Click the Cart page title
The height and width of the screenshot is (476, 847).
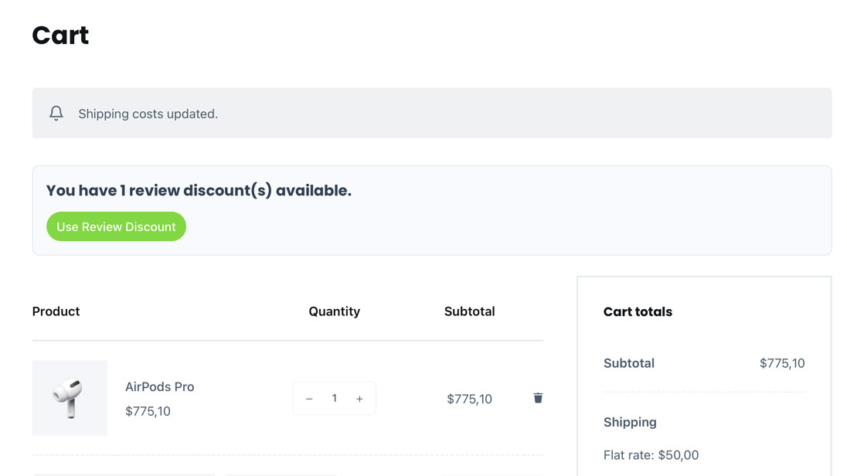click(60, 35)
